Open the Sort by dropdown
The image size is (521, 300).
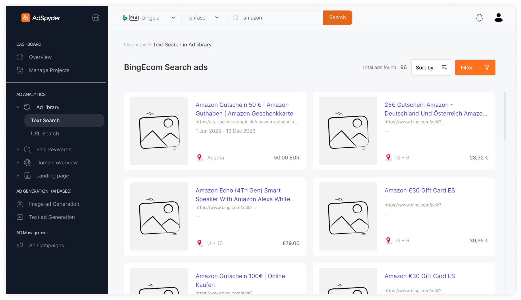tap(431, 67)
